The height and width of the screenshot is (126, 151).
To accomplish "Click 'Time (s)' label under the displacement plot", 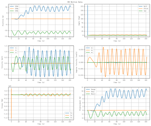I will (117, 124).
